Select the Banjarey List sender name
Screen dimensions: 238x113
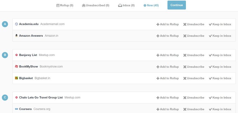28,55
